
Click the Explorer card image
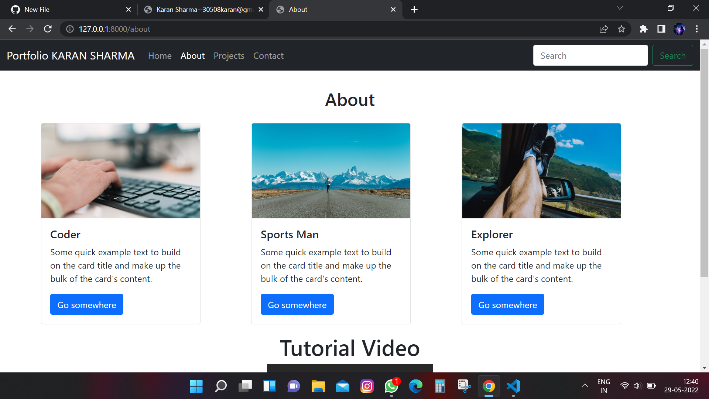tap(541, 171)
